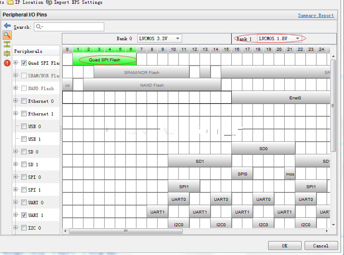Click the horizontal scrollbar thumb
Screen dimensions: 344x255
[x=125, y=231]
